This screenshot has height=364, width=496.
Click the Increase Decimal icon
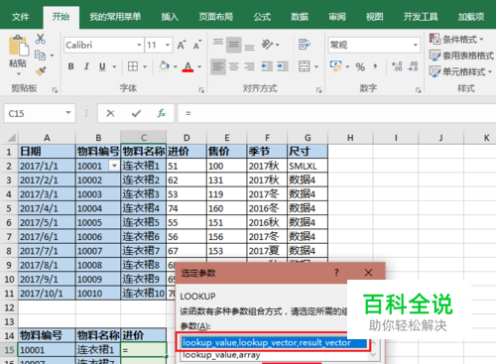(397, 66)
